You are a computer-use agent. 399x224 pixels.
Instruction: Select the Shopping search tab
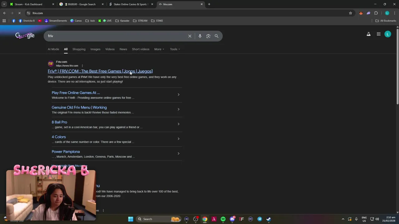[79, 49]
